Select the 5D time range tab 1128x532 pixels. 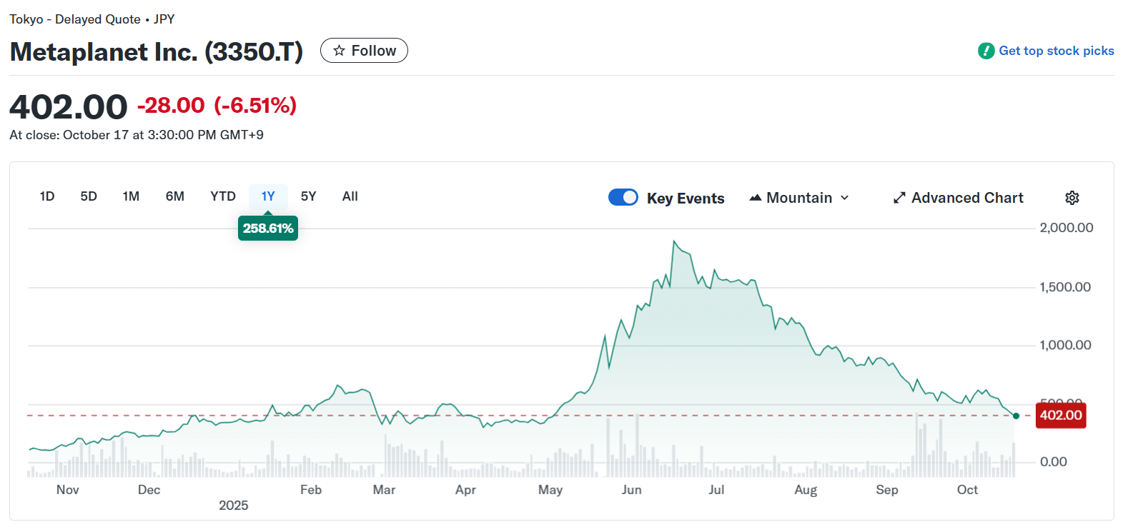tap(89, 196)
